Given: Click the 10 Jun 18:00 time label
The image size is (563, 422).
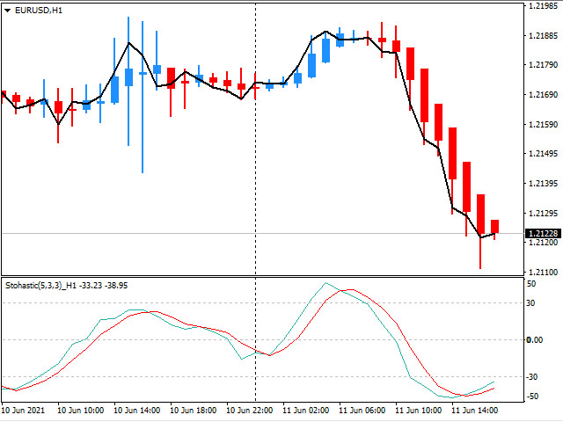Looking at the screenshot, I should point(194,411).
